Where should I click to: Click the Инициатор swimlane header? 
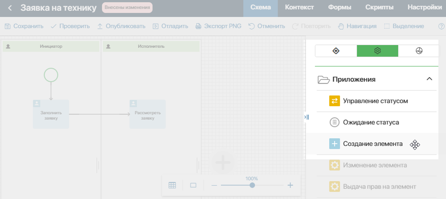51,46
